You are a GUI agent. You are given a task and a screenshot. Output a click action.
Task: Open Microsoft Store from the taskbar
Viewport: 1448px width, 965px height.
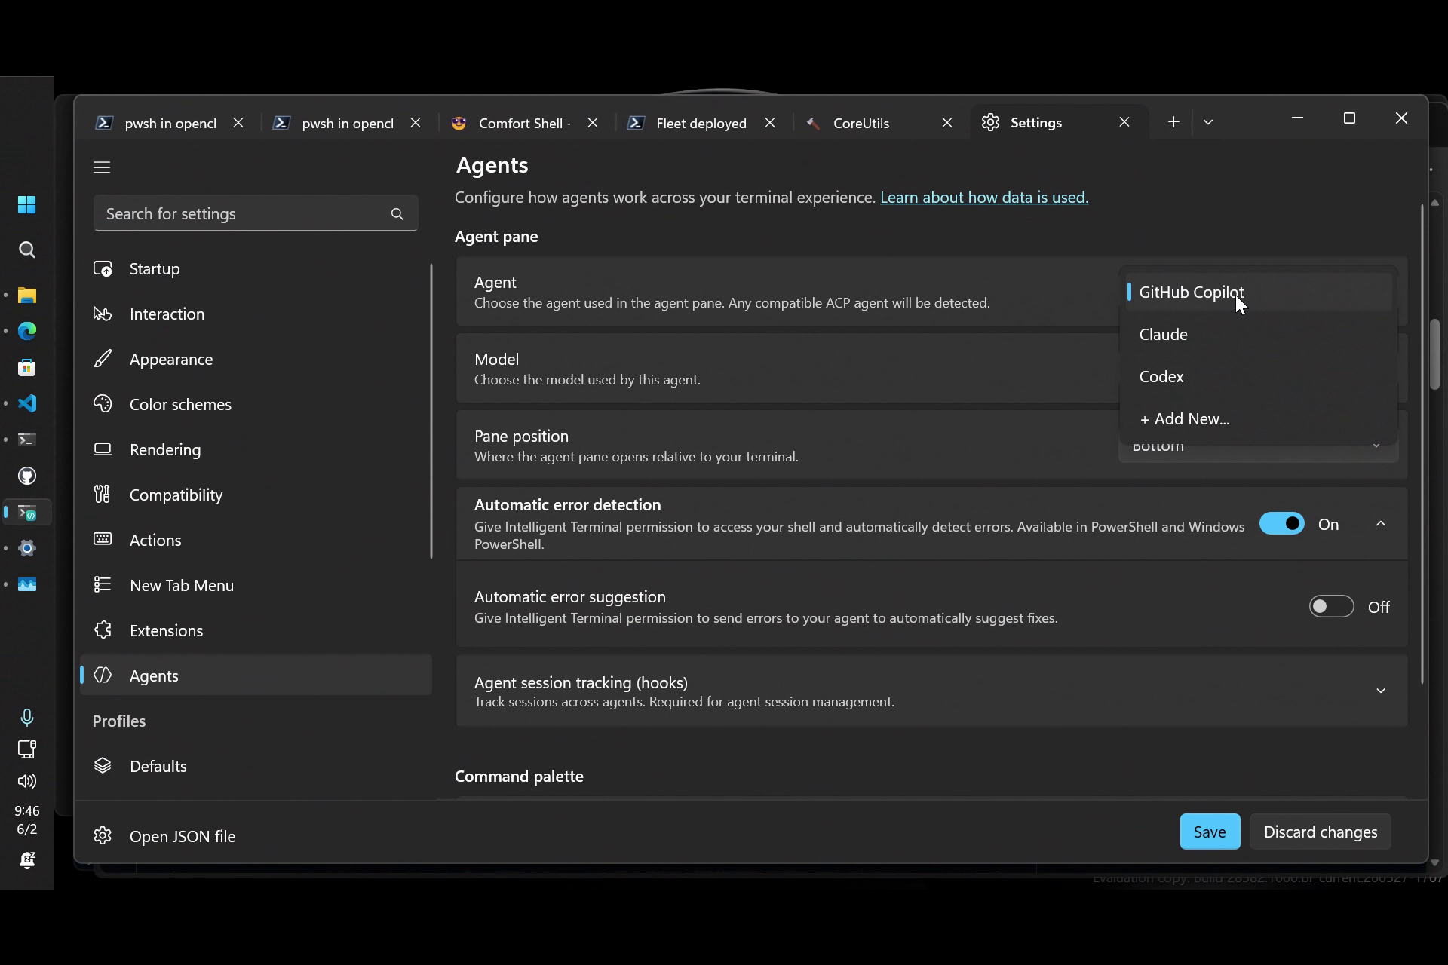27,367
